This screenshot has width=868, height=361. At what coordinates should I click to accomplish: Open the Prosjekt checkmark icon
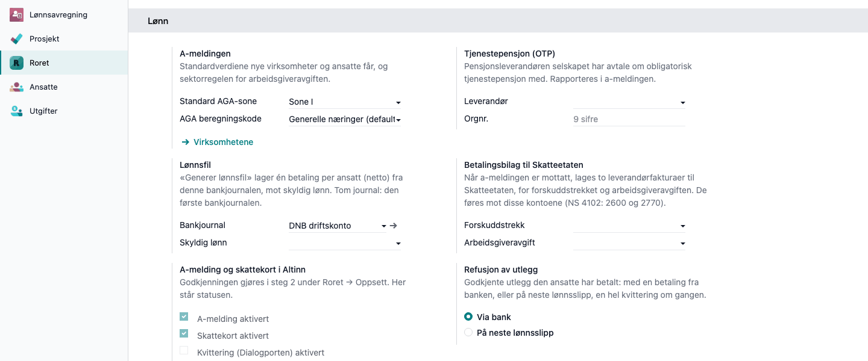click(16, 39)
